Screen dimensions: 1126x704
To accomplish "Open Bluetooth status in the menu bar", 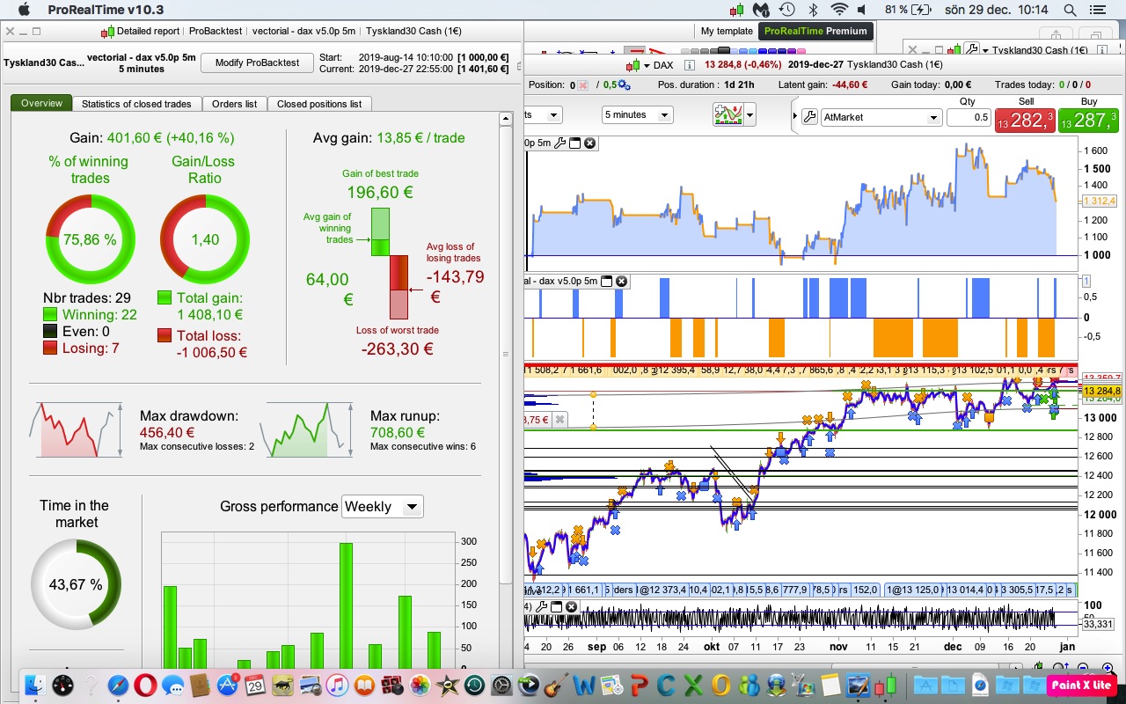I will [x=814, y=10].
